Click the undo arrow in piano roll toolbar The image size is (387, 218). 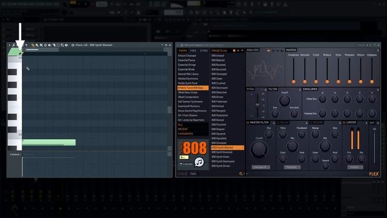tap(26, 45)
